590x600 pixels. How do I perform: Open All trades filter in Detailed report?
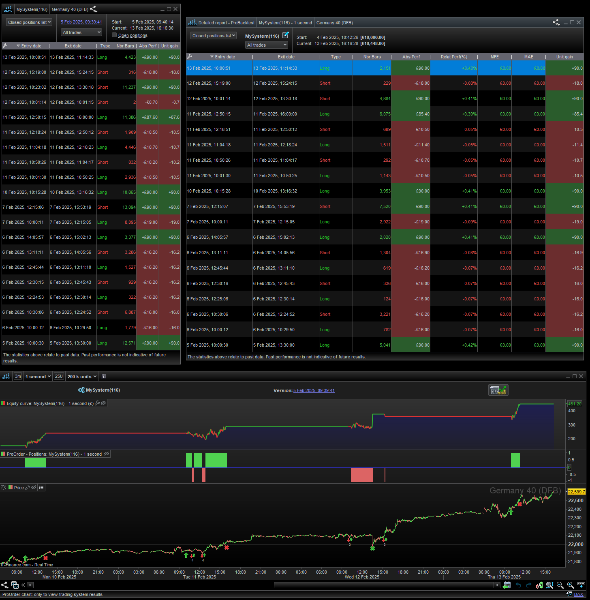pos(266,45)
